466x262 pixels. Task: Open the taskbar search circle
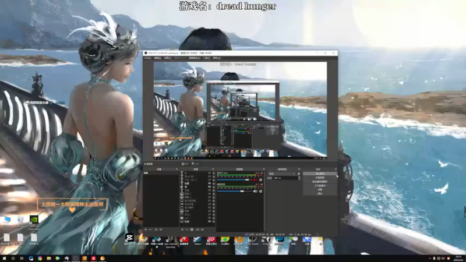point(13,259)
